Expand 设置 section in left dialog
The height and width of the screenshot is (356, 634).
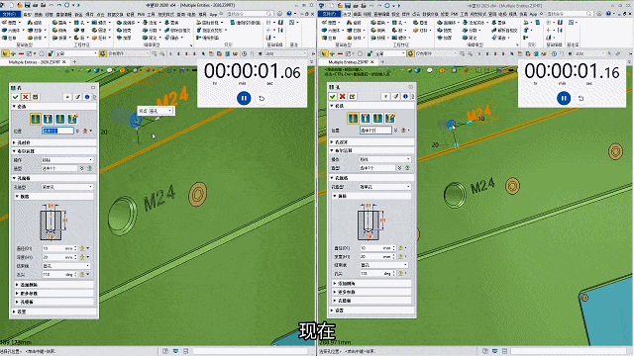tap(53, 311)
